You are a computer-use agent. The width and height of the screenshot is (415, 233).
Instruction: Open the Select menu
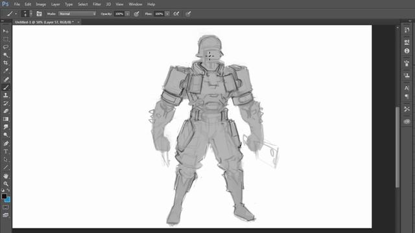click(82, 5)
